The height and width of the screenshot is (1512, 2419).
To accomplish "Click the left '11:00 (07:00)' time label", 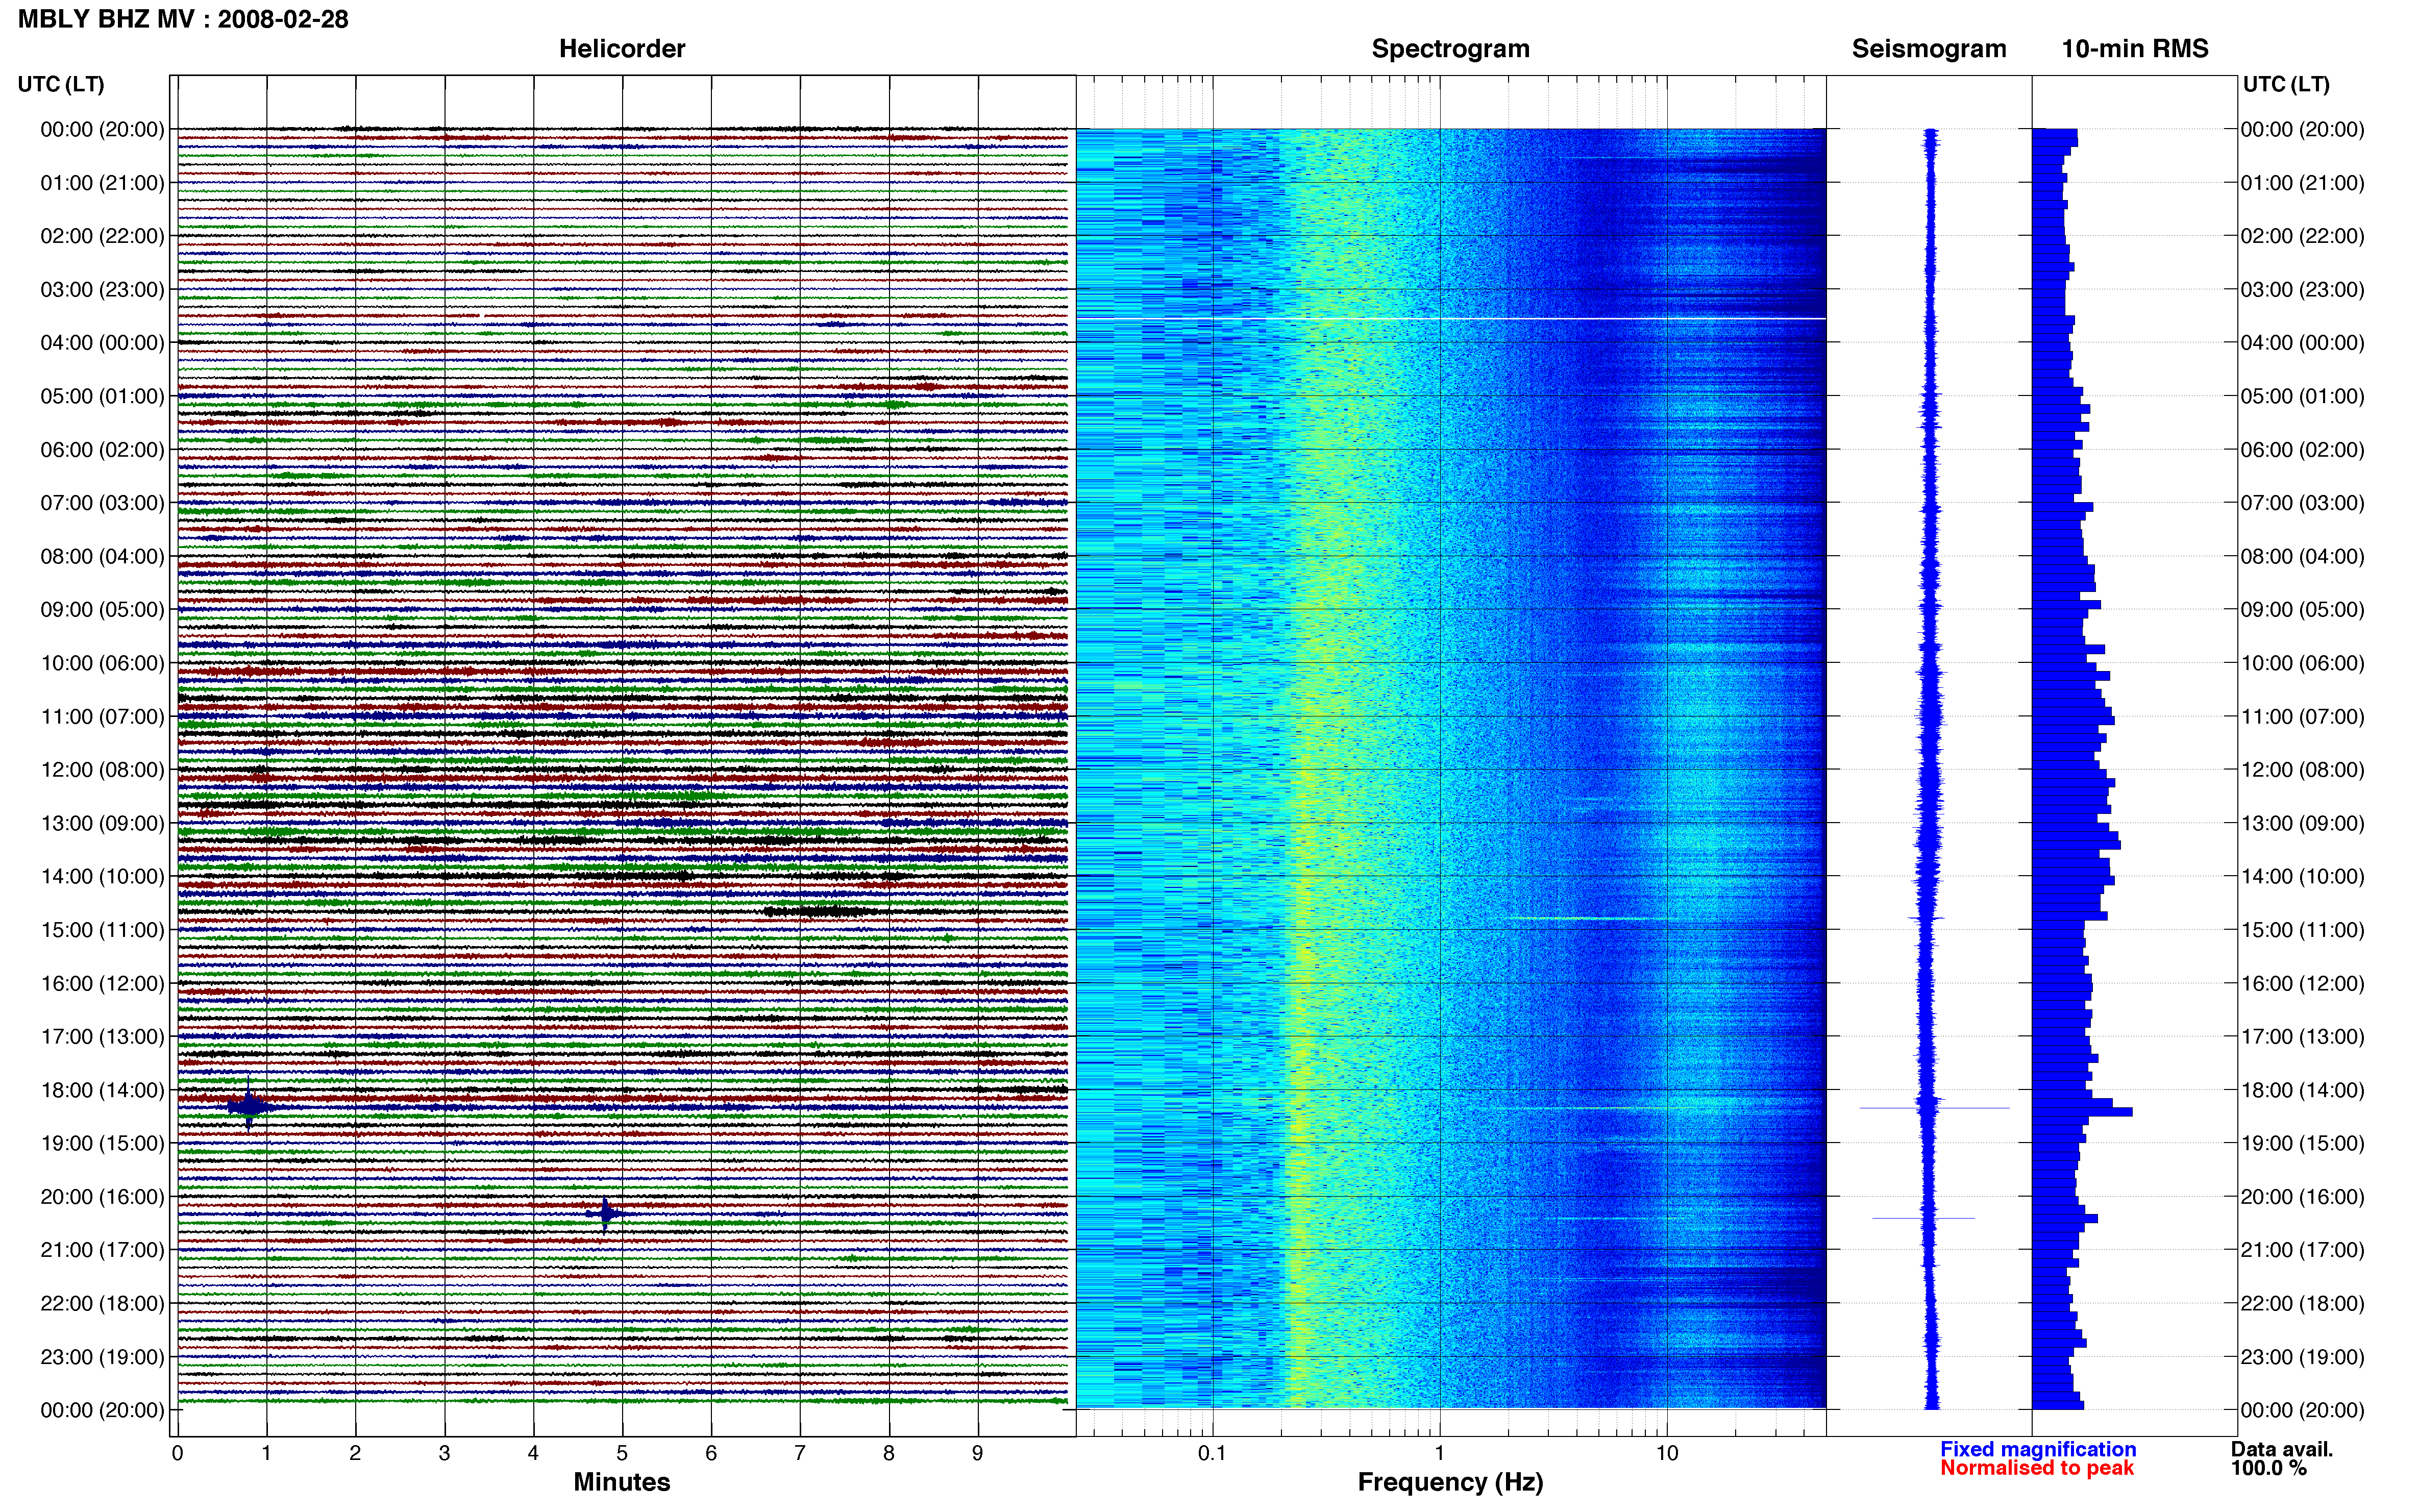I will tap(102, 716).
